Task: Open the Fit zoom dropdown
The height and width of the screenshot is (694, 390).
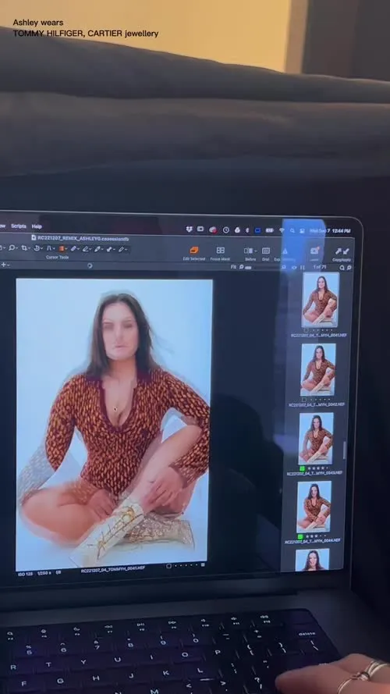Action: (233, 267)
